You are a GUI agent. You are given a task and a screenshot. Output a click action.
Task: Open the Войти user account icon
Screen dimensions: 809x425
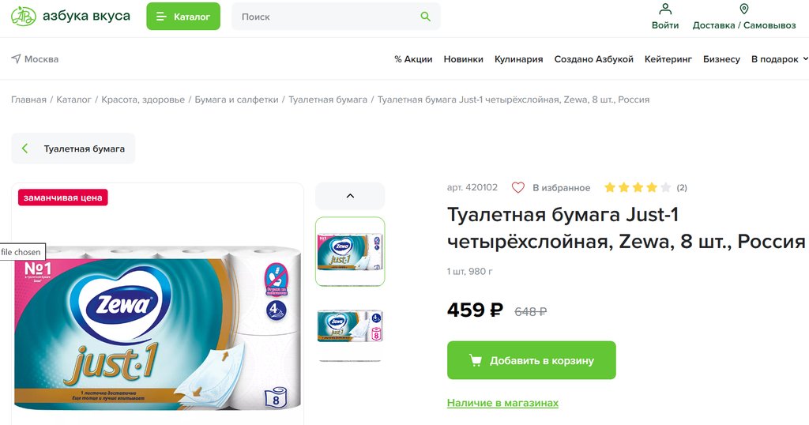click(665, 9)
